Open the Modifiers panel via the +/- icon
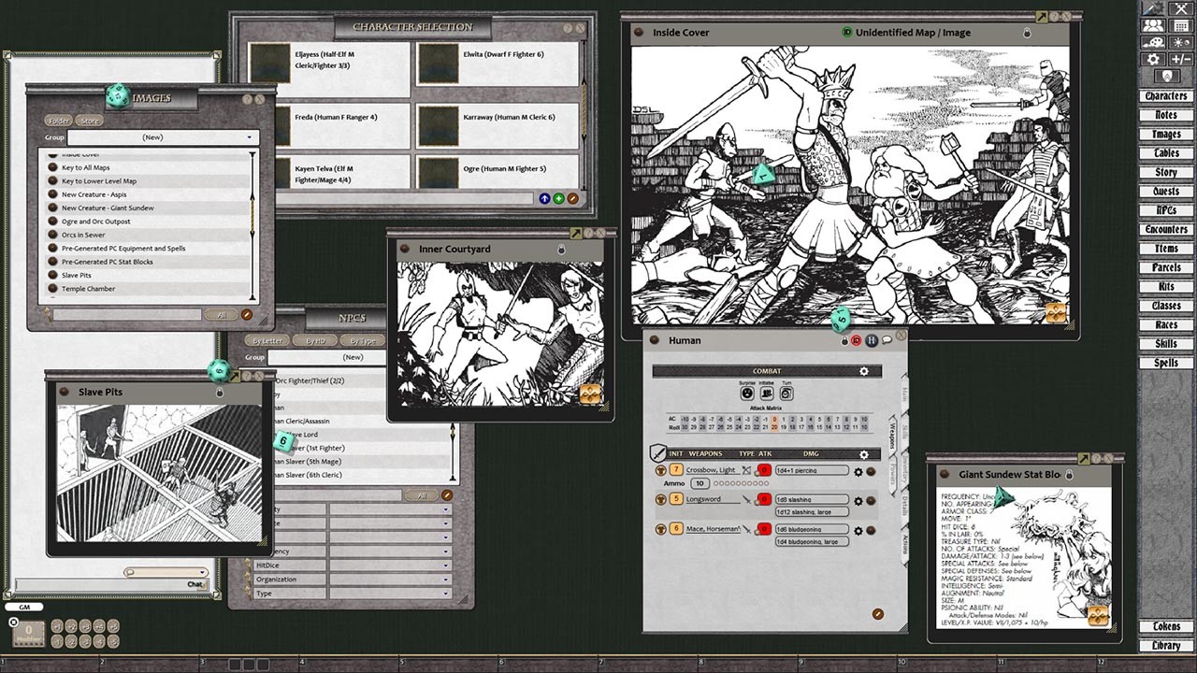Image resolution: width=1197 pixels, height=673 pixels. [1181, 59]
